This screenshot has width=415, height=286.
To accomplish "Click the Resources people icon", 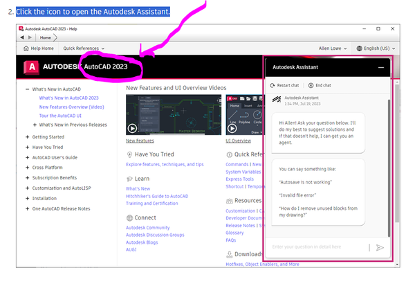I will pyautogui.click(x=229, y=202).
